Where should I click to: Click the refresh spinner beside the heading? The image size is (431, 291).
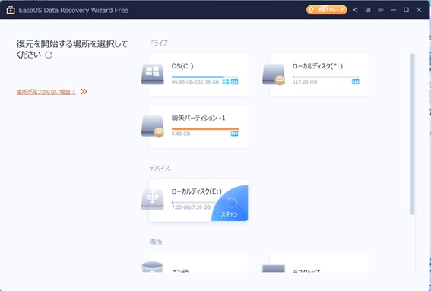(49, 55)
